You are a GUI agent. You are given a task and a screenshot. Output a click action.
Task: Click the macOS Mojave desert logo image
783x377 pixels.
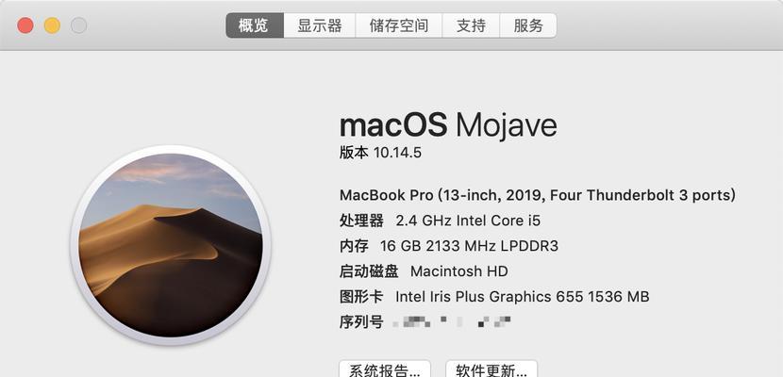click(x=171, y=245)
